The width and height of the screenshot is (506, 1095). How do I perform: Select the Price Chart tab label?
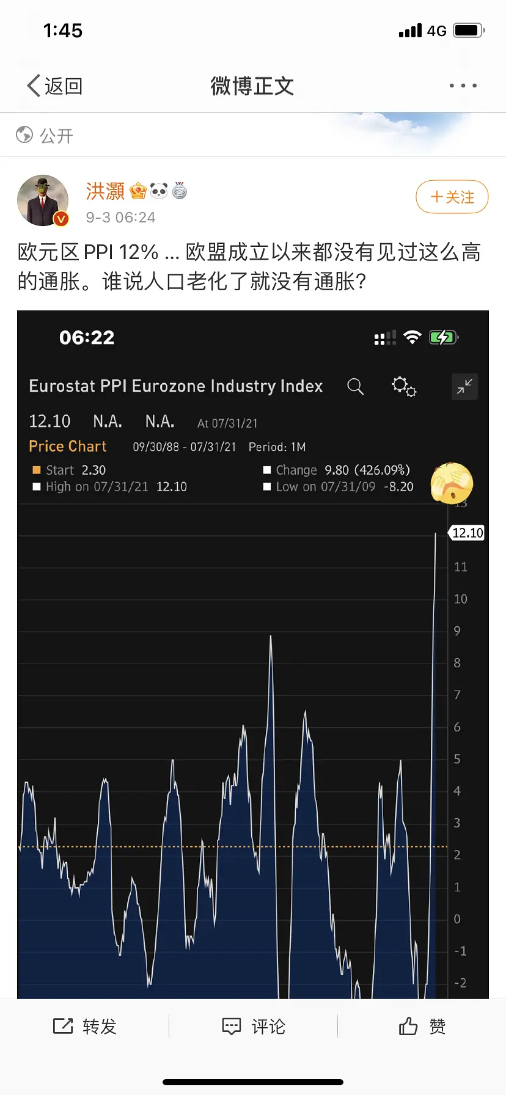point(68,446)
